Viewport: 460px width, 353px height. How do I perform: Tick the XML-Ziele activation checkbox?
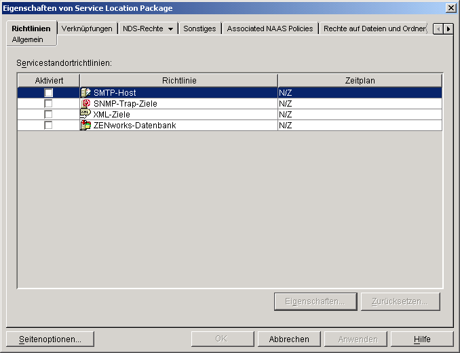[48, 115]
